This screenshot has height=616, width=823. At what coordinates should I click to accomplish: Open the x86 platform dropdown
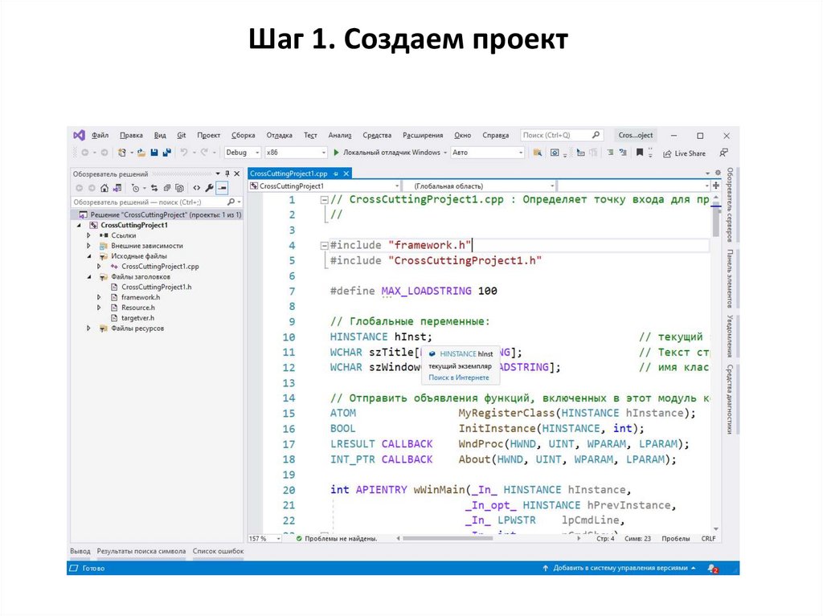point(294,153)
